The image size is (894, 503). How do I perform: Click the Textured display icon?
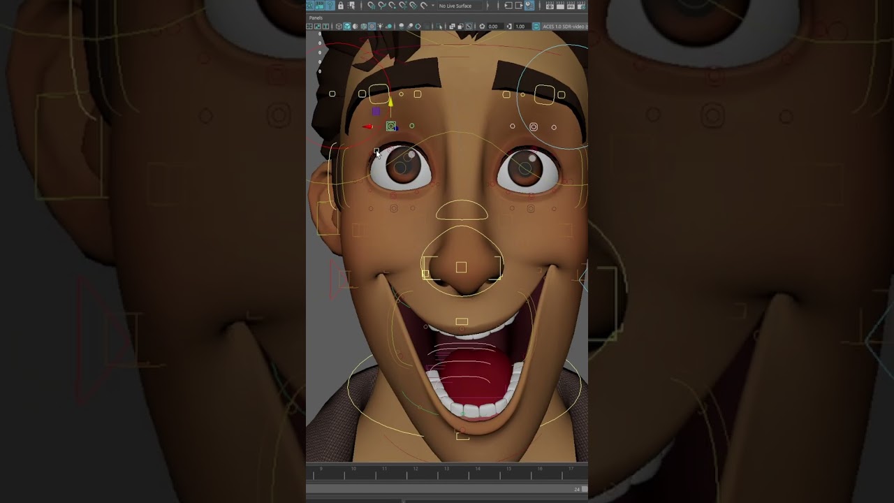click(x=372, y=27)
